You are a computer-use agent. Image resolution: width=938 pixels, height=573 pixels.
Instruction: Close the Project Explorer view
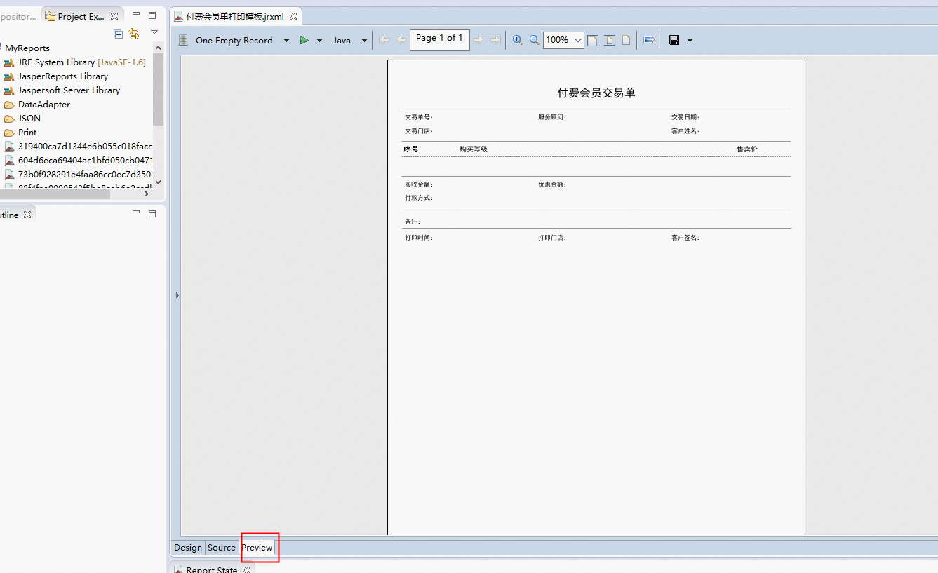[114, 16]
